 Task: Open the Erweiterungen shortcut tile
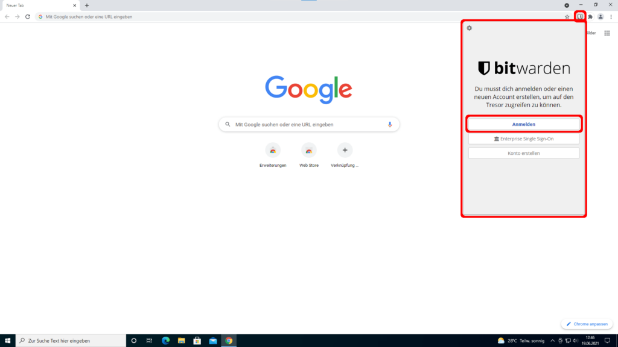(x=273, y=155)
